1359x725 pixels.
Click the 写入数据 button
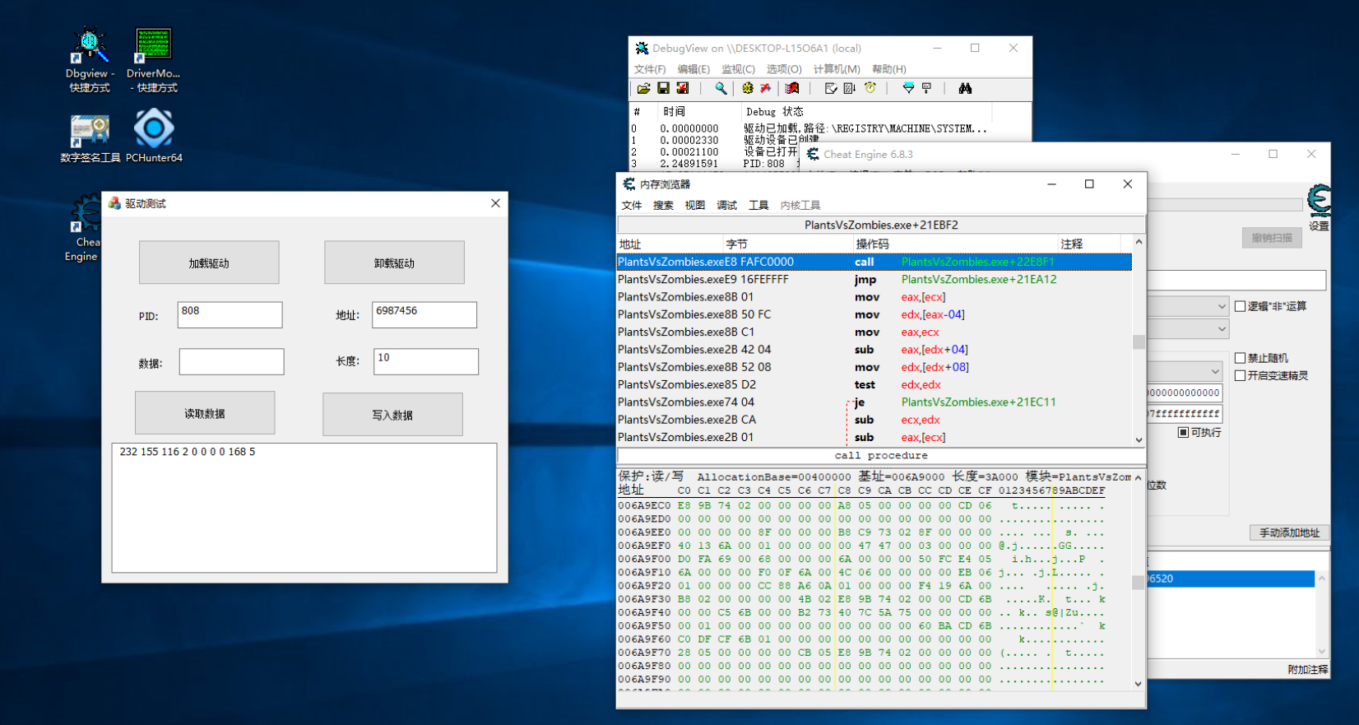point(392,415)
